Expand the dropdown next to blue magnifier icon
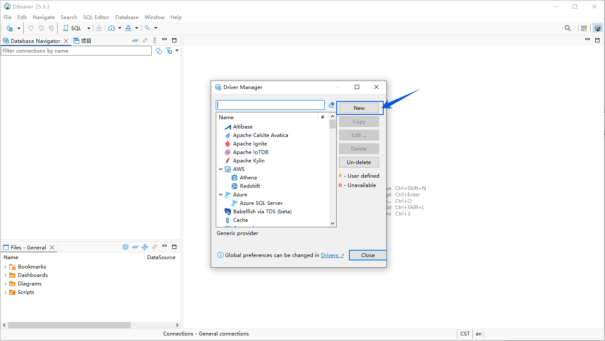 (156, 28)
